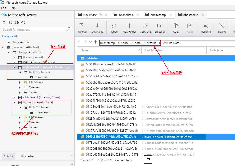Select the (SAS-Attached Services) node

[39, 62]
